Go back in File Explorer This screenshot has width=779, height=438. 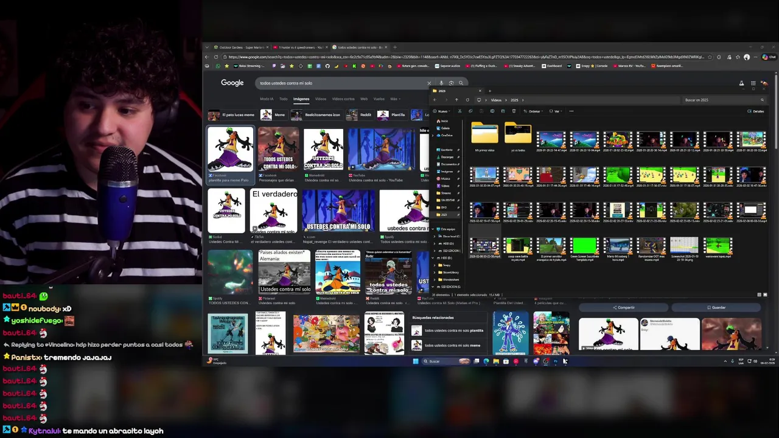point(435,100)
